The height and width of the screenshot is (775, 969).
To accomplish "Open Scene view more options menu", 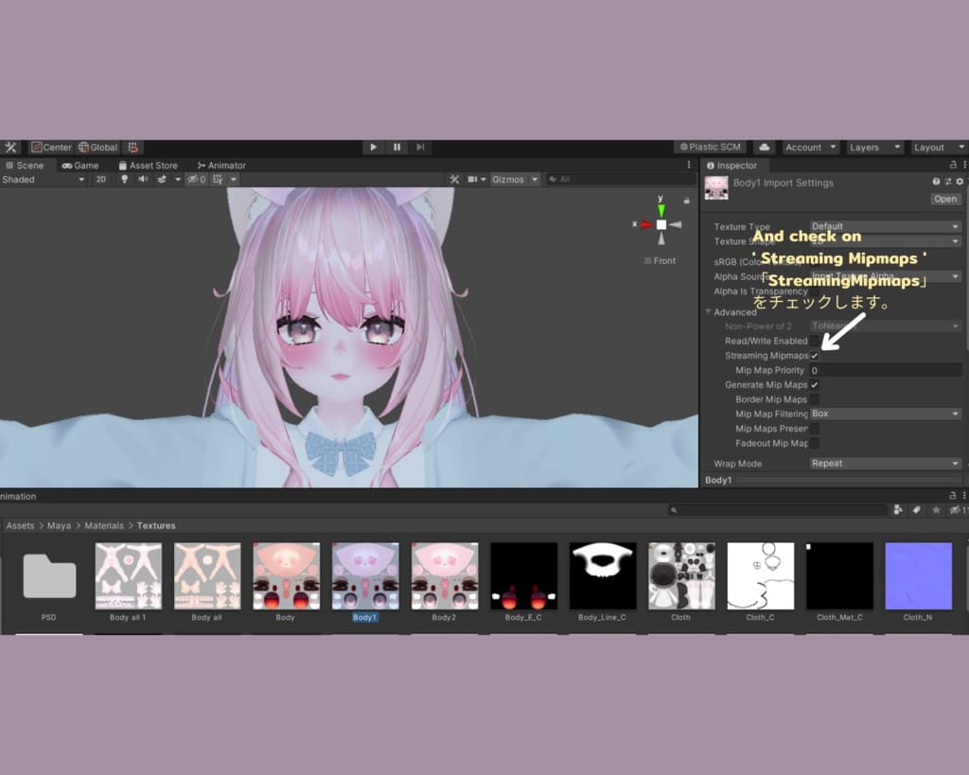I will tap(689, 165).
